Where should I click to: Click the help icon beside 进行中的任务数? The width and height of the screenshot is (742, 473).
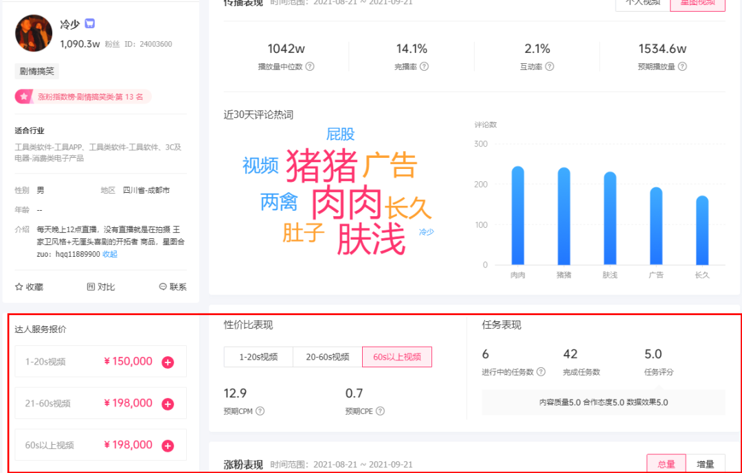(x=541, y=372)
